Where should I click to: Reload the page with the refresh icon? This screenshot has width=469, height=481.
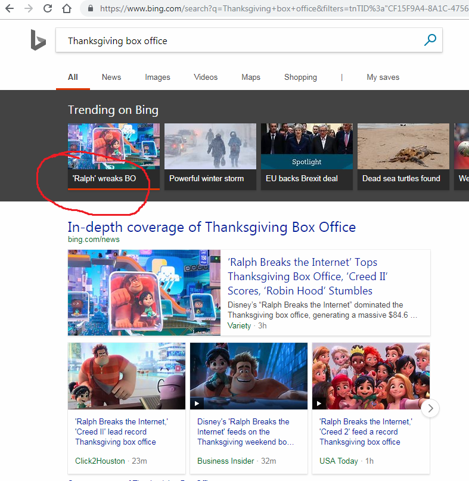coord(48,8)
